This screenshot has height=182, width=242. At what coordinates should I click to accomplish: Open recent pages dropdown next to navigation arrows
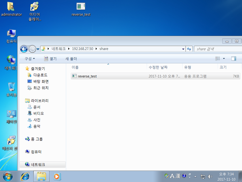38,49
